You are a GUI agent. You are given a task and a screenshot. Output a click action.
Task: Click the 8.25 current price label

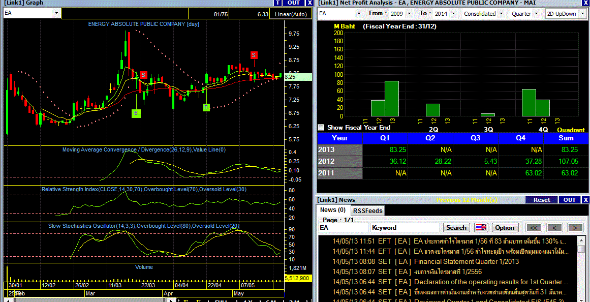pos(298,77)
